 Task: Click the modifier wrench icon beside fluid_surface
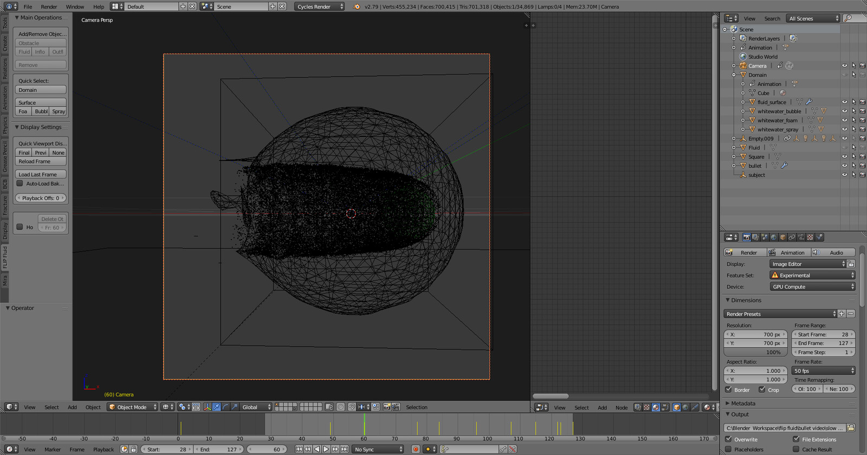coord(809,102)
